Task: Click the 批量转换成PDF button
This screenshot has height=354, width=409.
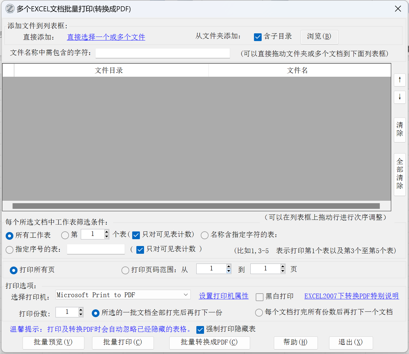Action: pos(209,342)
